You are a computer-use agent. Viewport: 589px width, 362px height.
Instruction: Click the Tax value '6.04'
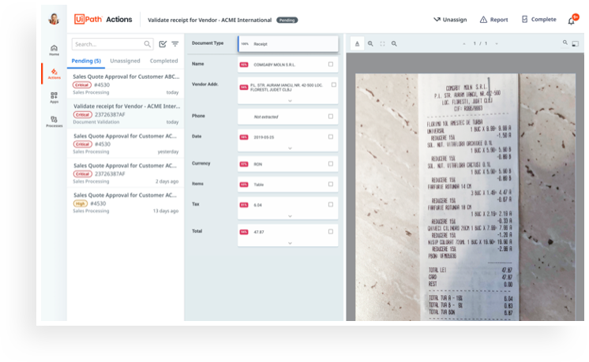[257, 205]
